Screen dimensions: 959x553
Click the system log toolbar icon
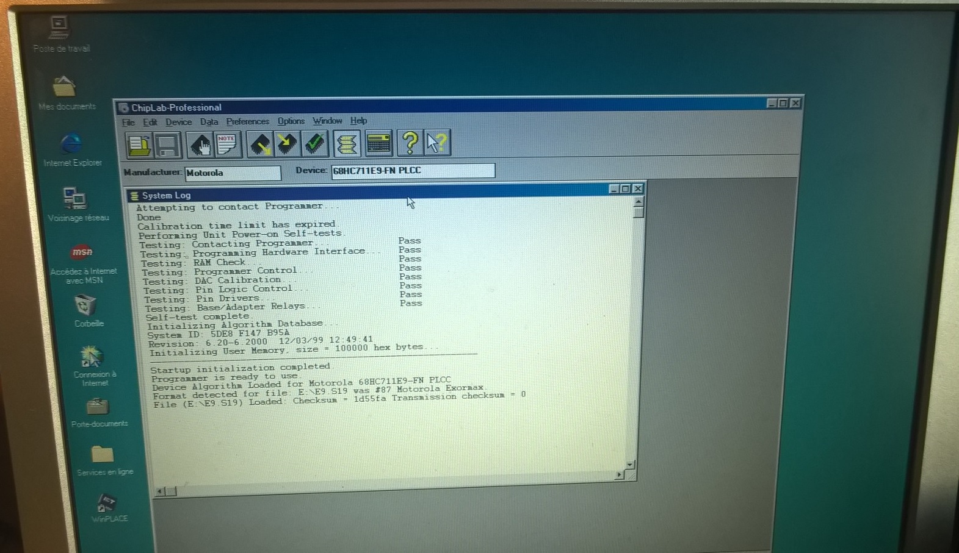(x=347, y=143)
